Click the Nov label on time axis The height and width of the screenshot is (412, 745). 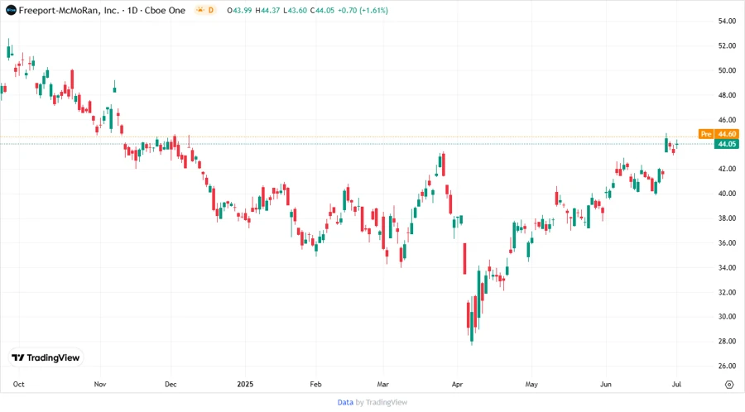[100, 384]
